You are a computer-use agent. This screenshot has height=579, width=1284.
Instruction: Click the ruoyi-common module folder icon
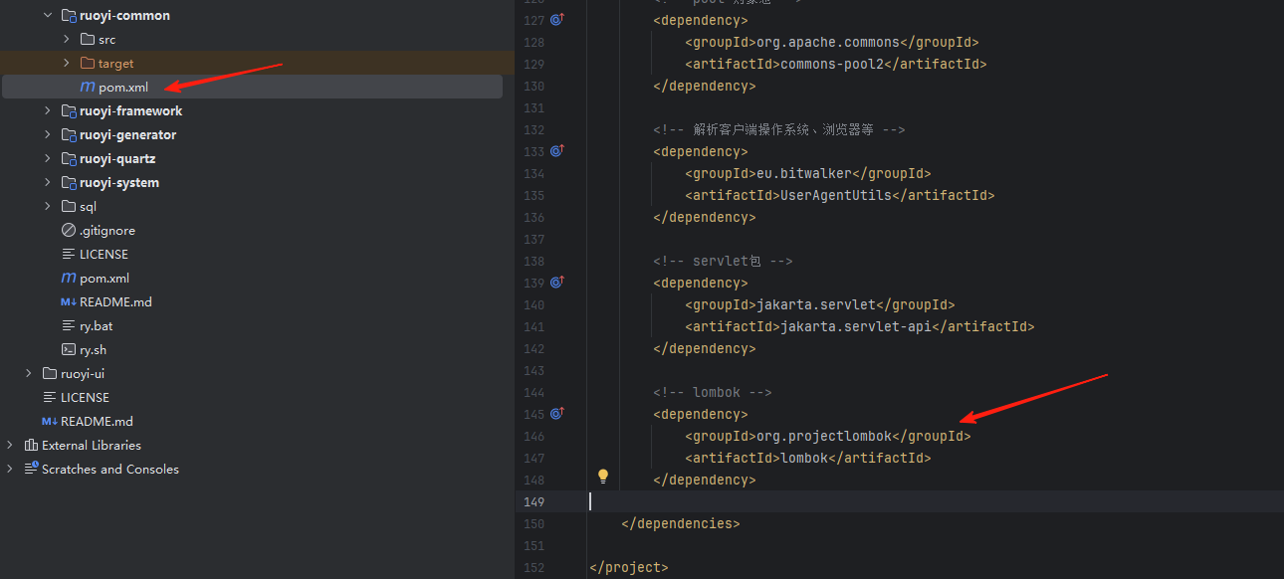click(69, 15)
